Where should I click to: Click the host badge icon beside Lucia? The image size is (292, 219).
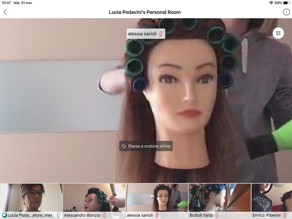click(4, 215)
